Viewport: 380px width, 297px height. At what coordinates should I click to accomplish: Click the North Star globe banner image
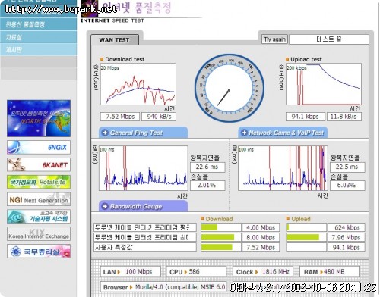coord(39,118)
